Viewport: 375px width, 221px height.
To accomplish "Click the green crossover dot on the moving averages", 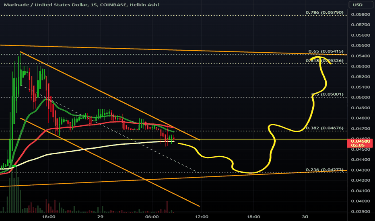I will (14, 166).
